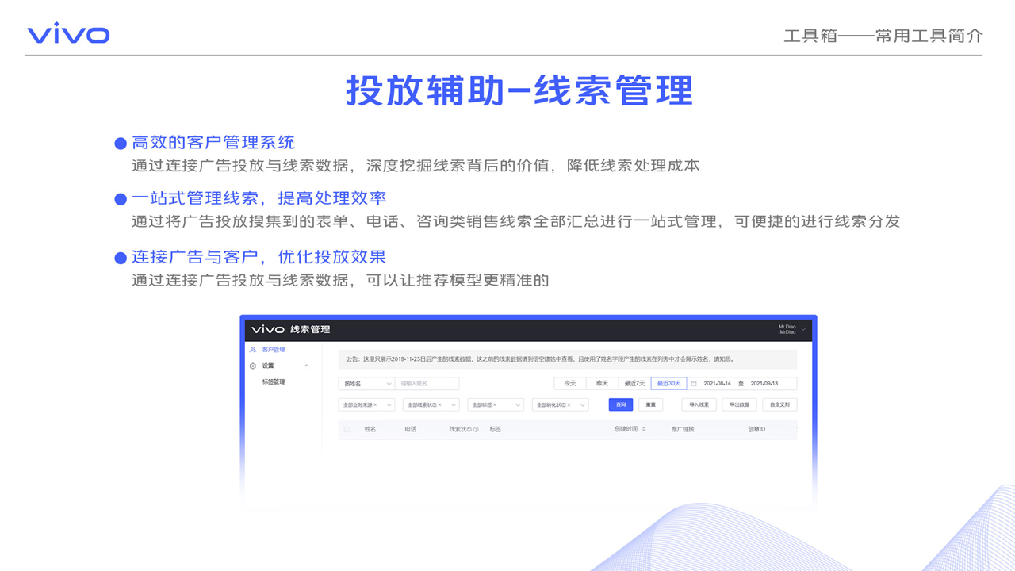Viewport: 1015px width, 571px height.
Task: Tick the select-all checkbox in table header
Action: [x=347, y=429]
